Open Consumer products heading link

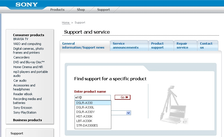tap(29, 35)
